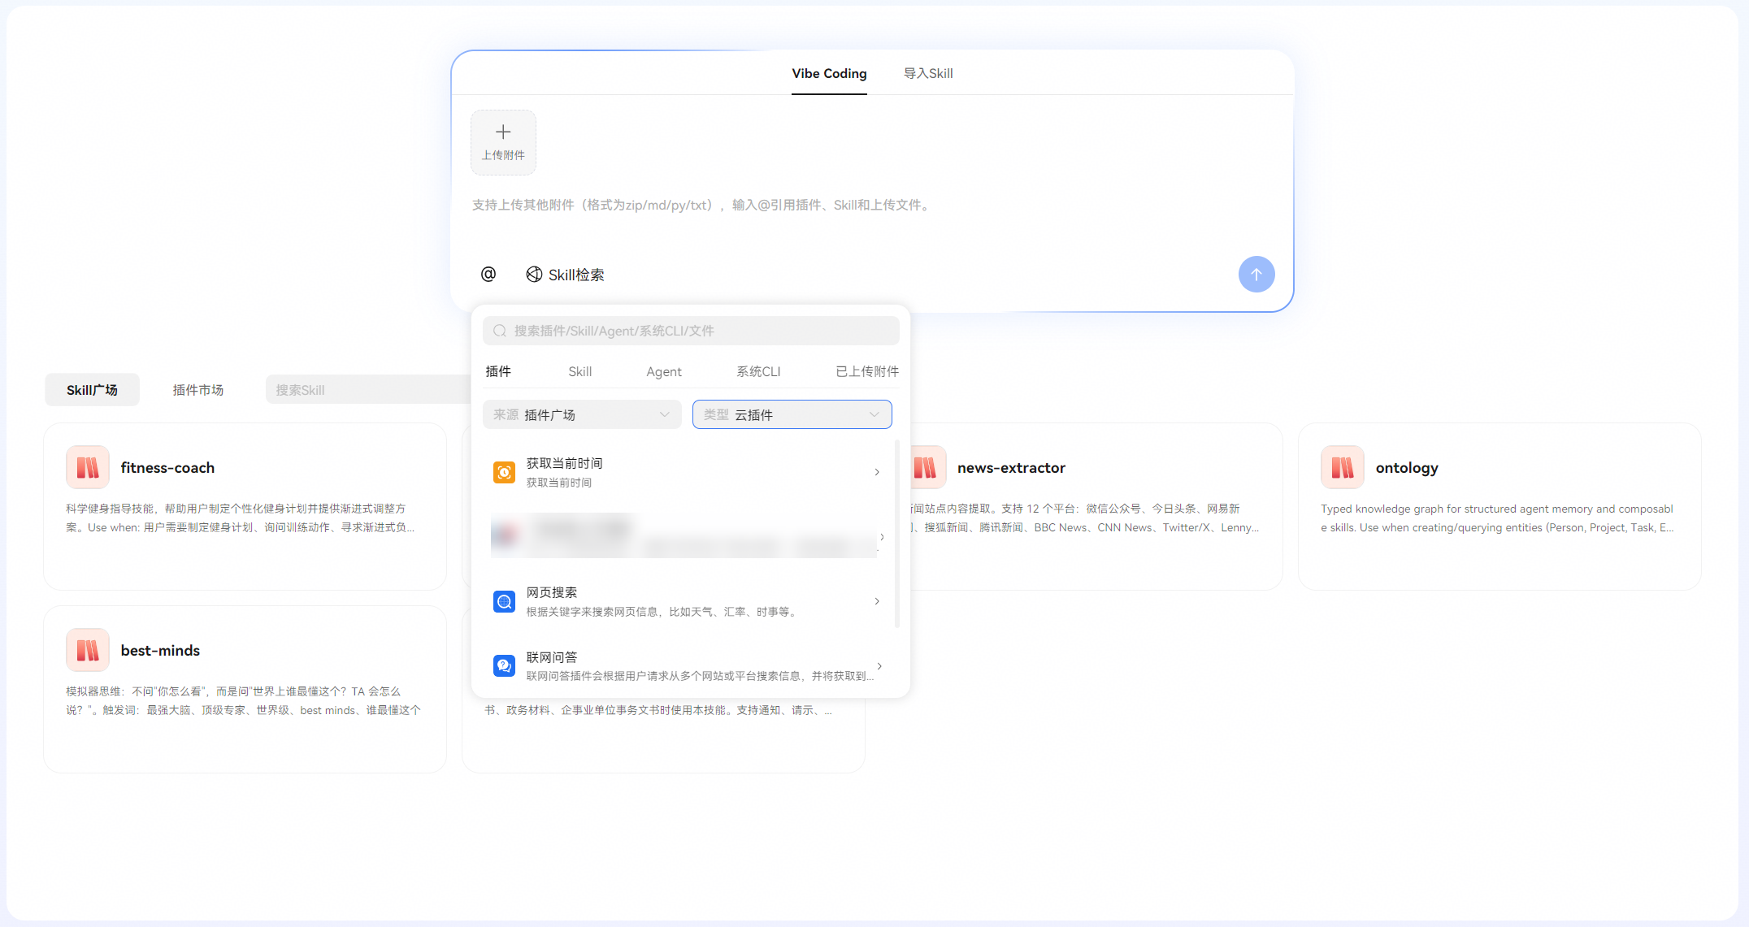Click the 联网问答 plugin name
This screenshot has height=927, width=1749.
click(x=552, y=657)
